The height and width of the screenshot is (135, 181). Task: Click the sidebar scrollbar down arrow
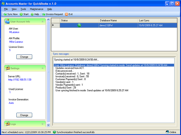pyautogui.click(x=48, y=125)
